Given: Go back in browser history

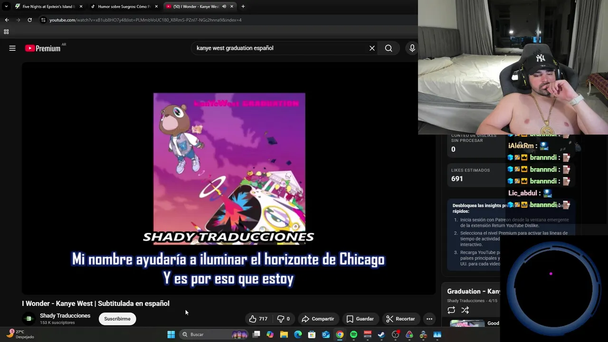Looking at the screenshot, I should click(7, 20).
